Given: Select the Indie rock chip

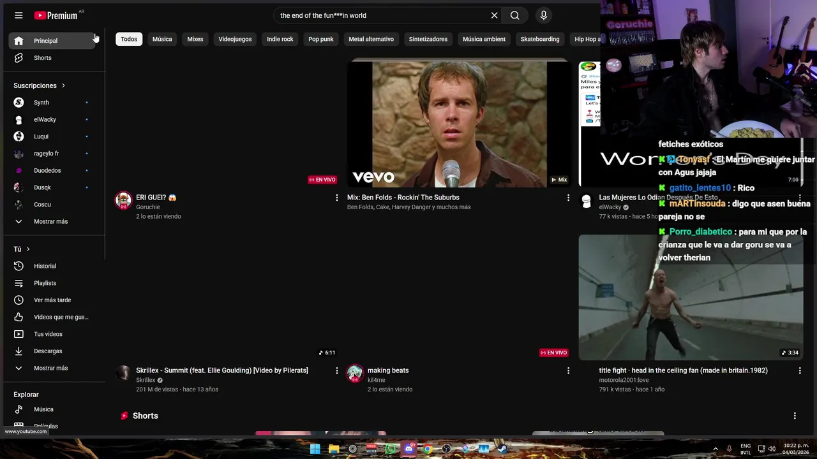Looking at the screenshot, I should [280, 39].
